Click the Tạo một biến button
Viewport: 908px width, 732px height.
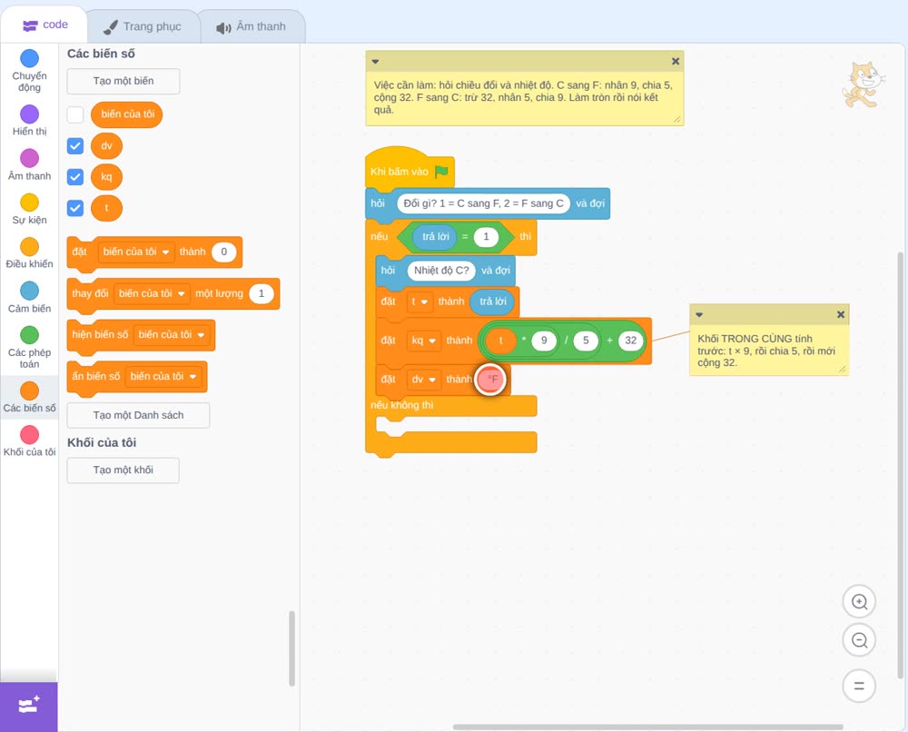point(123,81)
